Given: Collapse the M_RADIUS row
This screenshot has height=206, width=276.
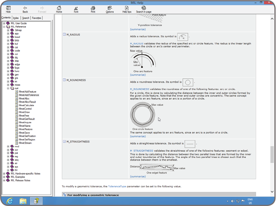Looking at the screenshot, I should click(64, 34).
